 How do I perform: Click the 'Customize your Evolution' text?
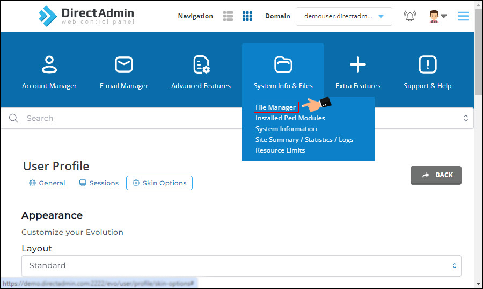tap(72, 232)
